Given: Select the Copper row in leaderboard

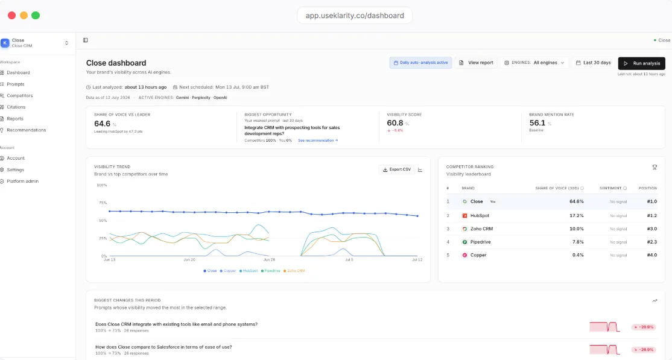Looking at the screenshot, I should (x=551, y=255).
